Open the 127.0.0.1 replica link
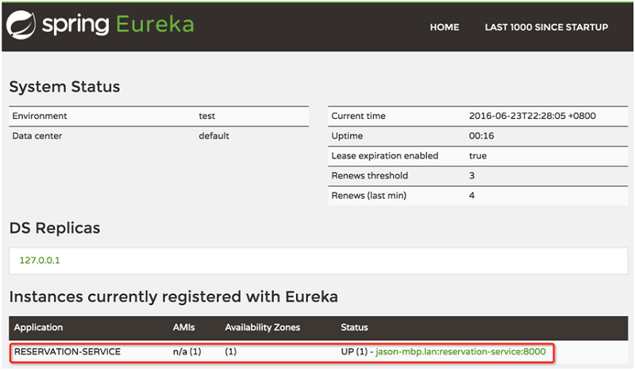Image resolution: width=635 pixels, height=371 pixels. [40, 260]
